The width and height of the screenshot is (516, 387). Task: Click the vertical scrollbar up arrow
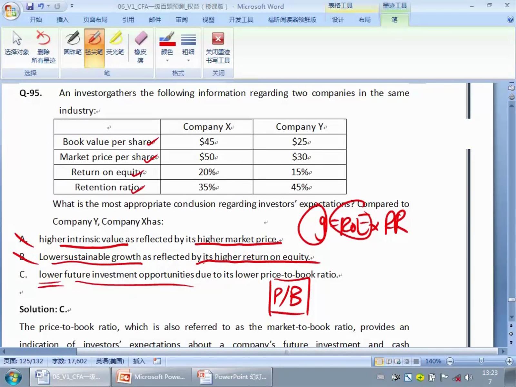click(x=511, y=105)
